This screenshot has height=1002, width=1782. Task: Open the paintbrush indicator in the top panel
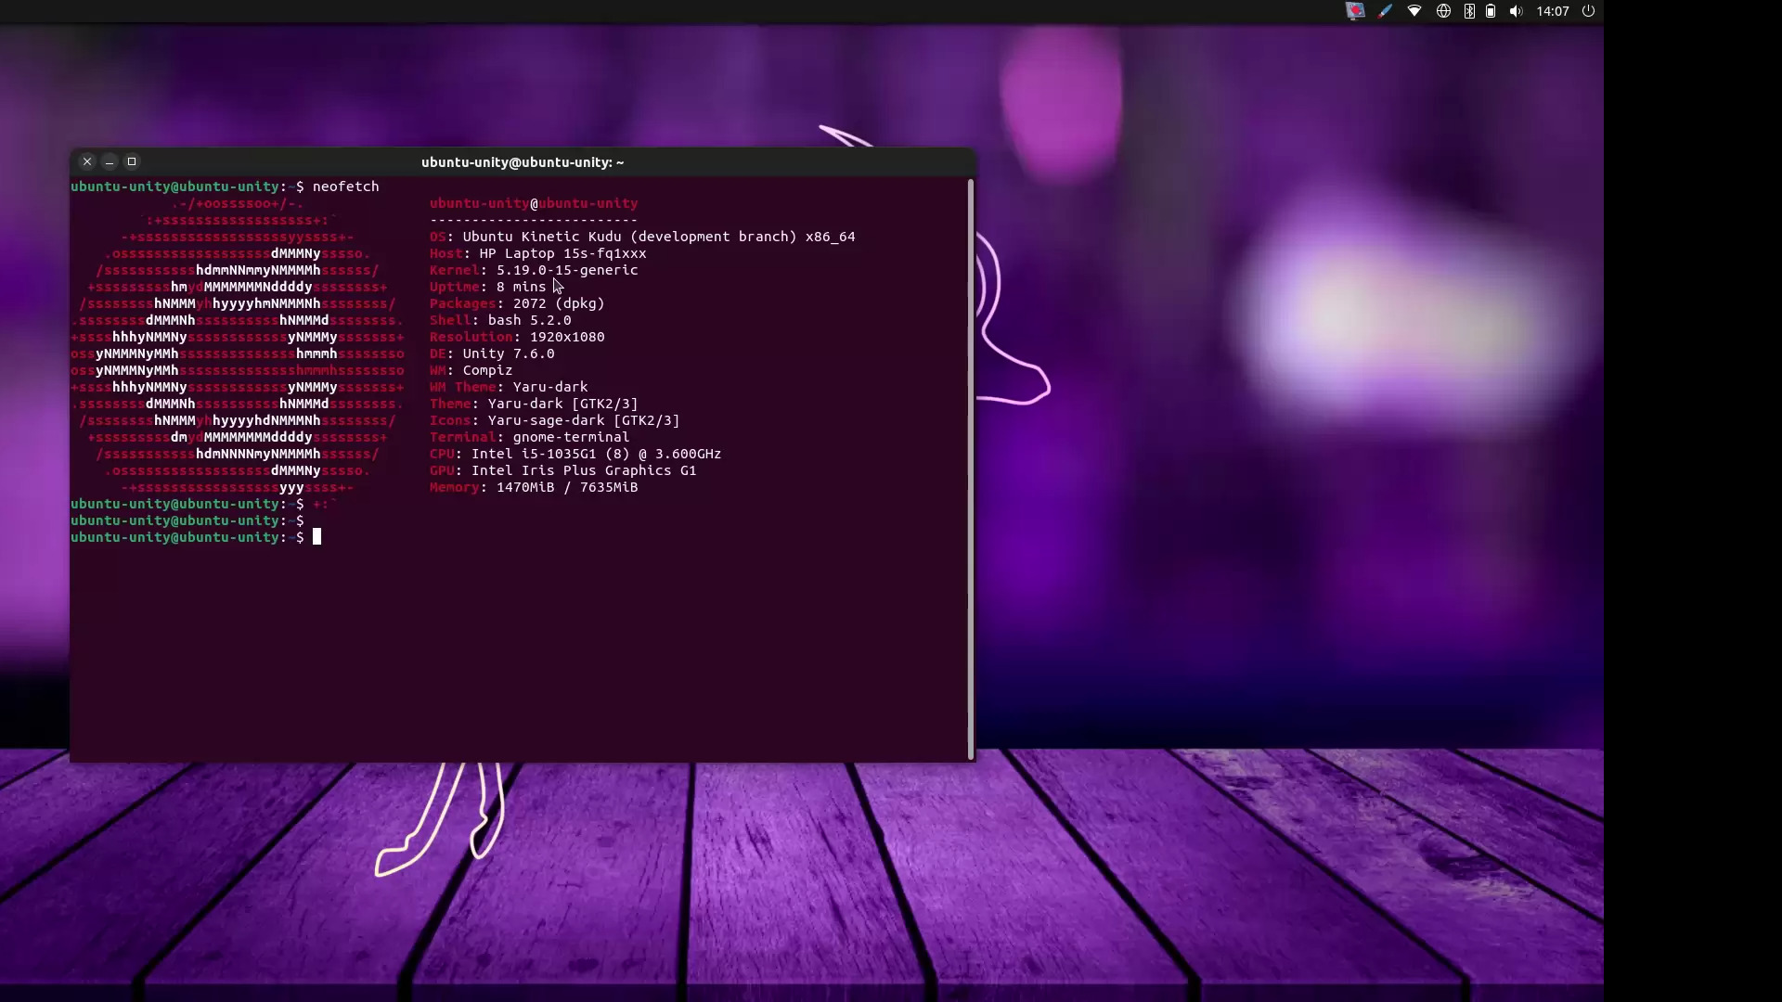[x=1385, y=11]
